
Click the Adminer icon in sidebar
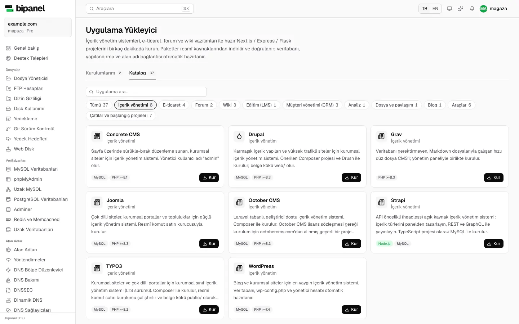[x=8, y=210]
